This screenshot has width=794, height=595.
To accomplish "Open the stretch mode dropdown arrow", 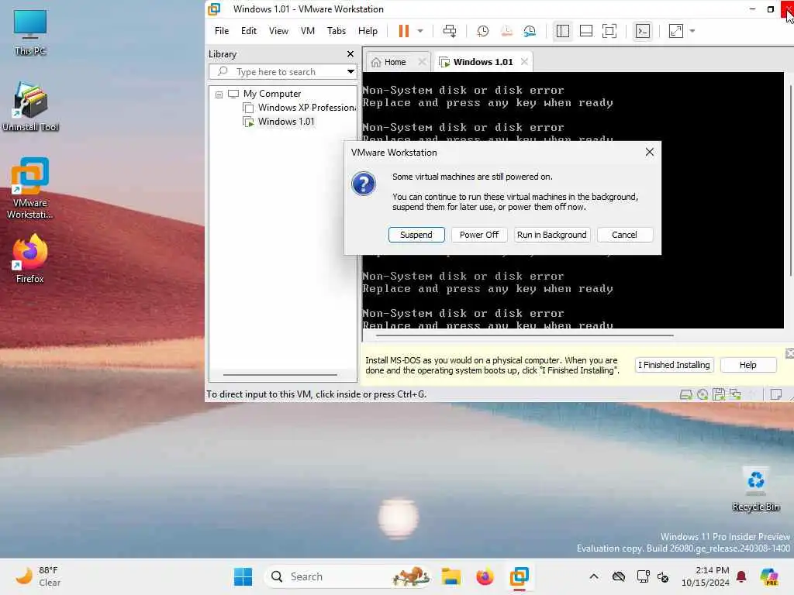I will coord(692,31).
